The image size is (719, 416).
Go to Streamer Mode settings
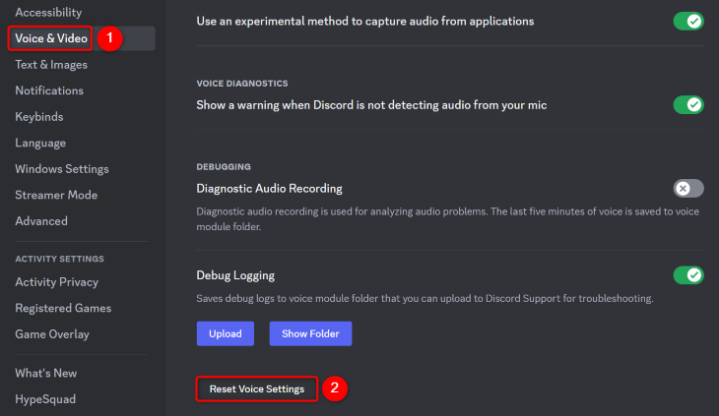pyautogui.click(x=56, y=195)
